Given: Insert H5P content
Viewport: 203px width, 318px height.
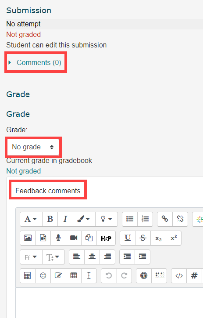Looking at the screenshot, I should [106, 238].
